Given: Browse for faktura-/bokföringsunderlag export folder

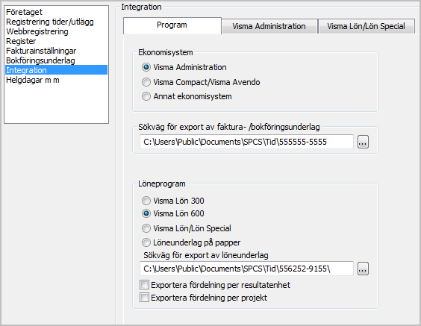Looking at the screenshot, I should pyautogui.click(x=363, y=142).
